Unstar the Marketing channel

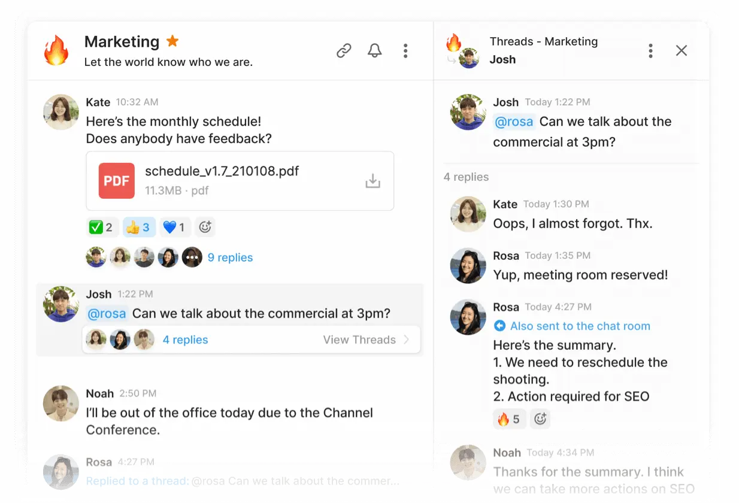[172, 41]
